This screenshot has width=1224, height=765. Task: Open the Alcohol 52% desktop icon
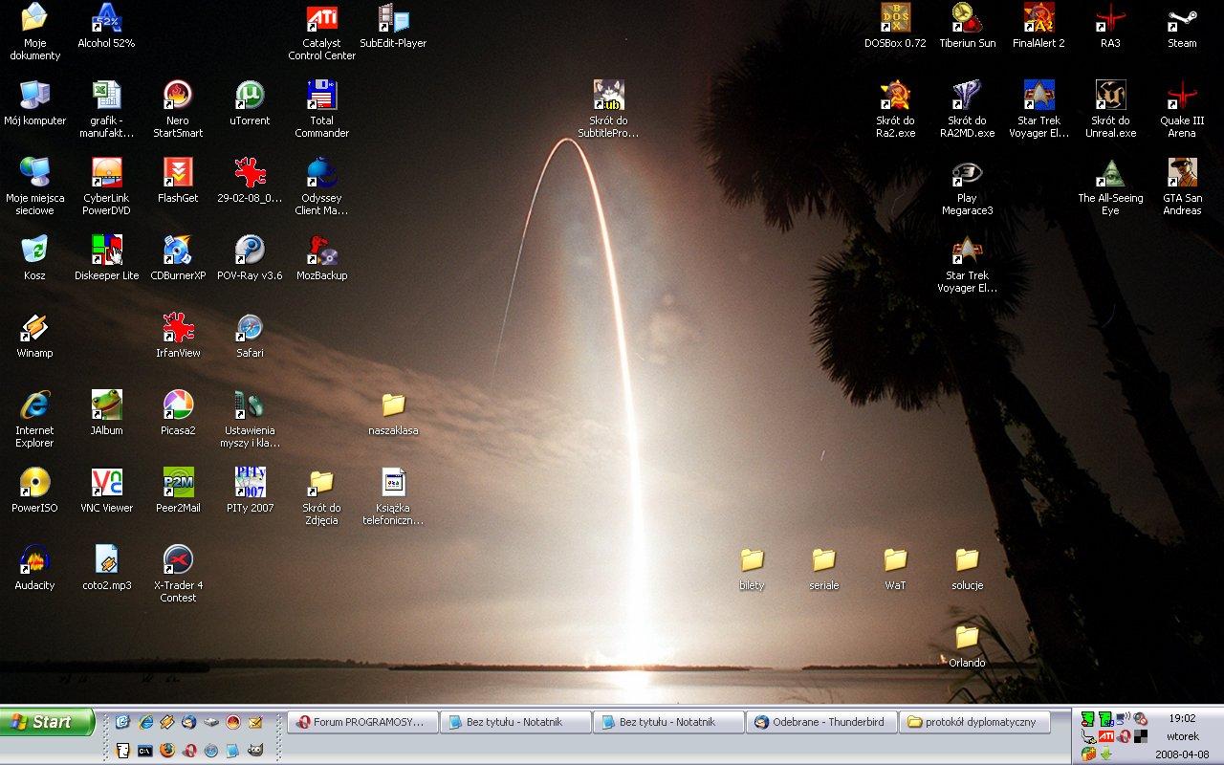click(x=106, y=26)
